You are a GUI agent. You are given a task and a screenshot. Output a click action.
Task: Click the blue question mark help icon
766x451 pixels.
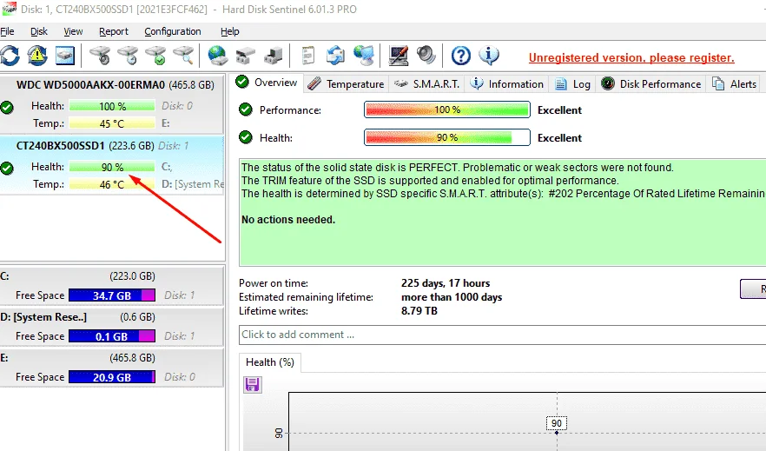[460, 56]
